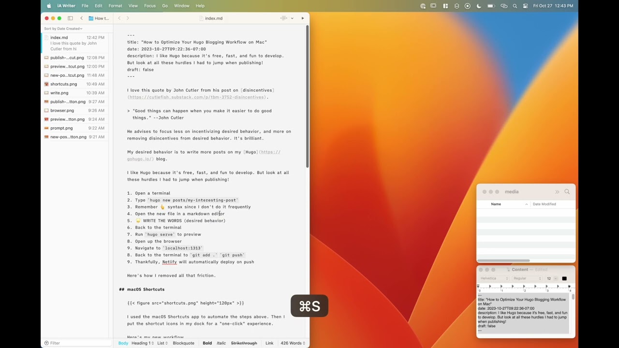
Task: Toggle Focus via the moon icon
Action: [x=479, y=6]
